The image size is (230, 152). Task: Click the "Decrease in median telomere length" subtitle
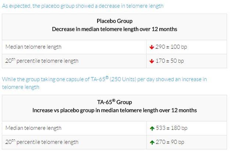click(x=114, y=29)
